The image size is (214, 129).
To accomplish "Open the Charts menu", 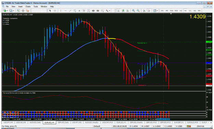I will pos(28,6).
